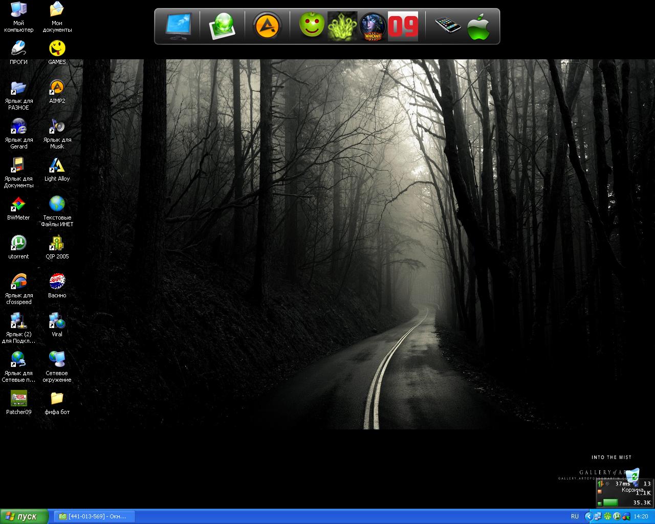
Task: Select the Ярлык для Gerard shortcut
Action: click(x=19, y=134)
